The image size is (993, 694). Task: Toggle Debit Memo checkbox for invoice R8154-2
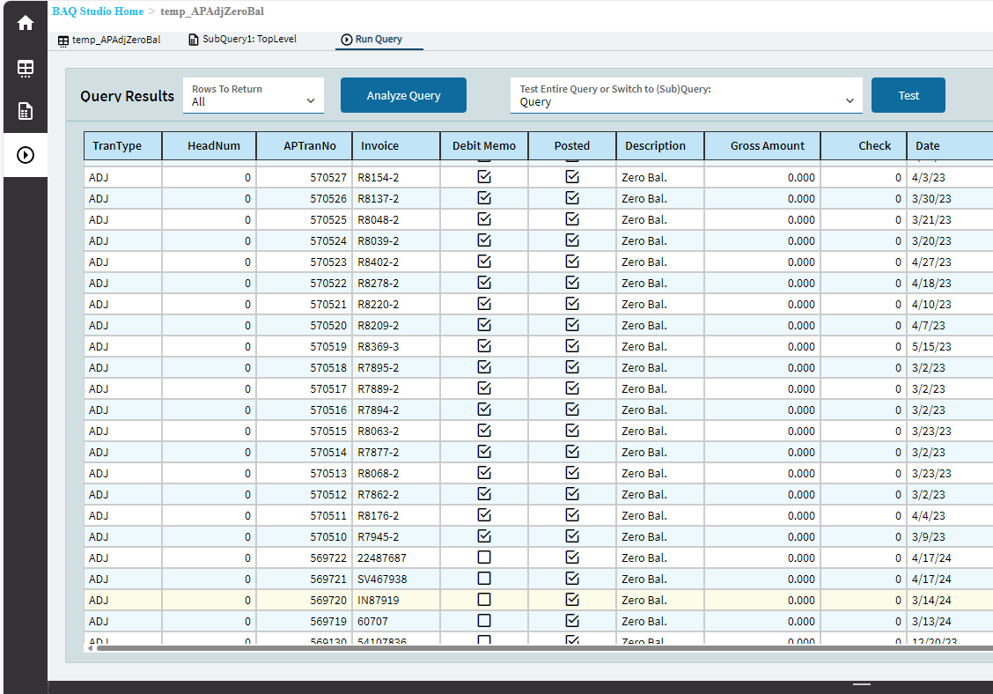(484, 177)
